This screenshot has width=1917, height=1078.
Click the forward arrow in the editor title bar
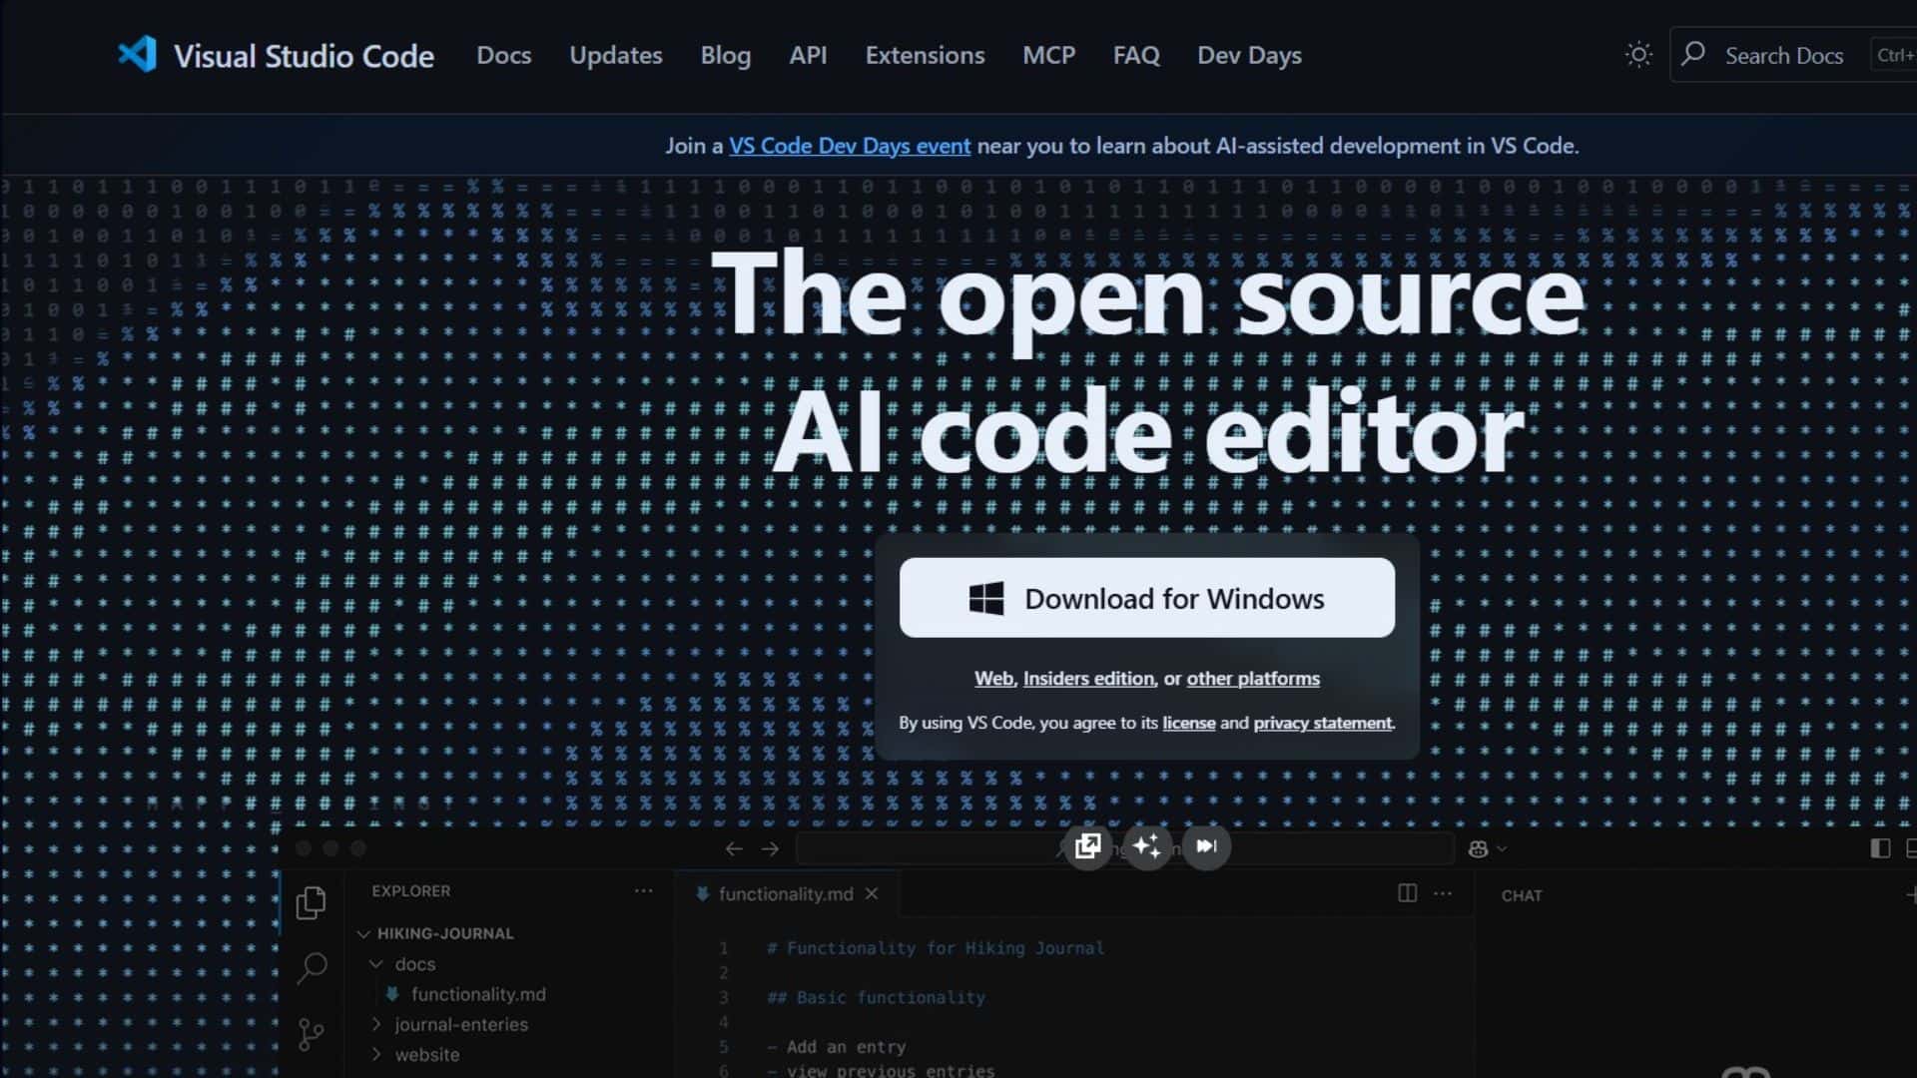[770, 848]
